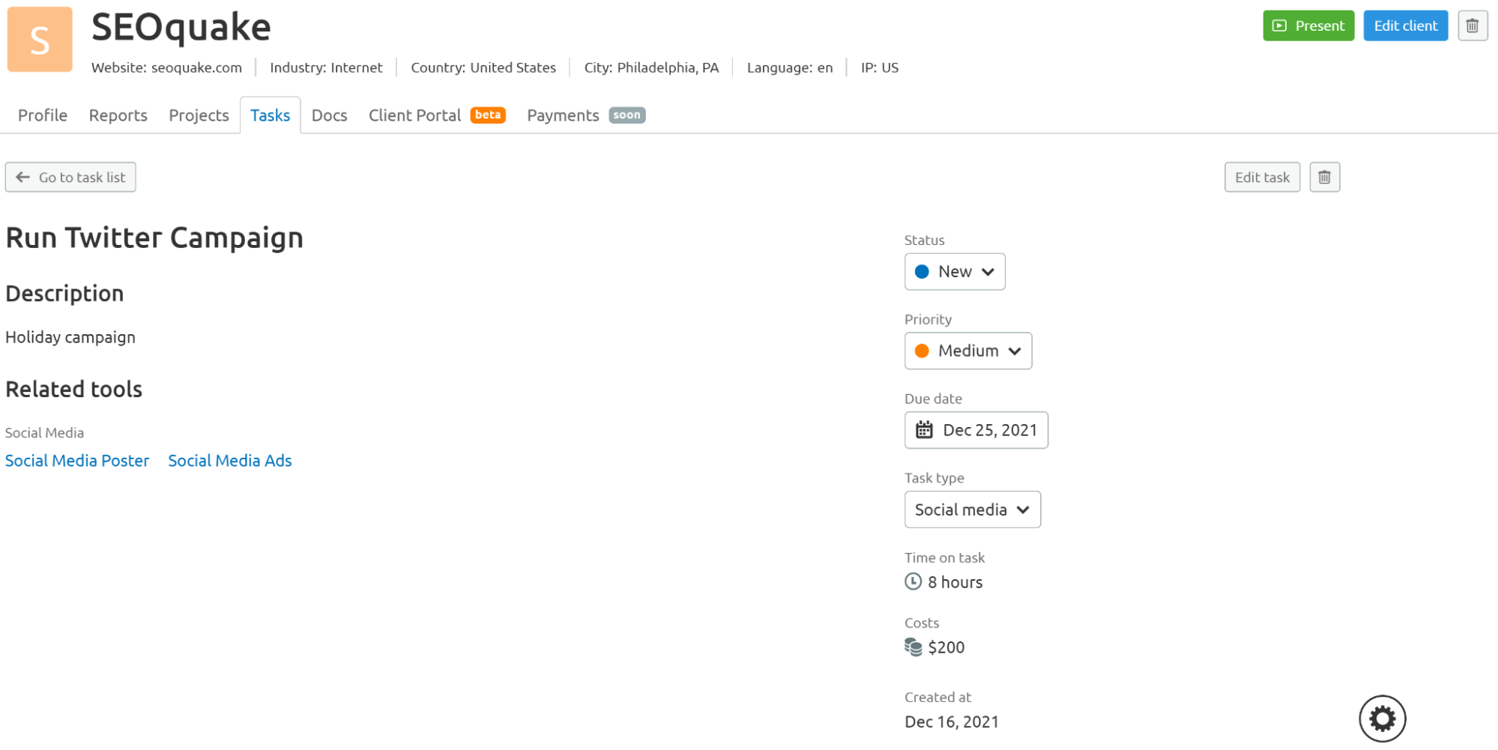The height and width of the screenshot is (750, 1498).
Task: Click the clock icon beside 8 hours
Action: pos(913,581)
